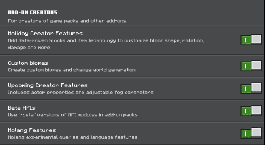Click the 'For creators of game packs' subtitle

pos(67,21)
